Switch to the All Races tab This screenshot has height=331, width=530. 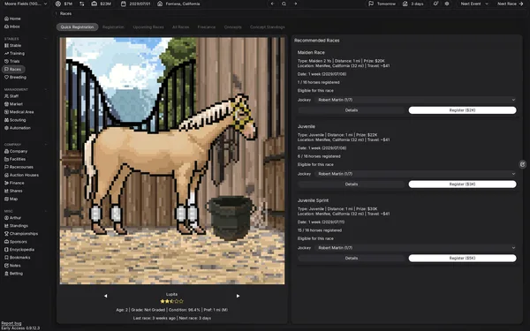[x=180, y=27]
